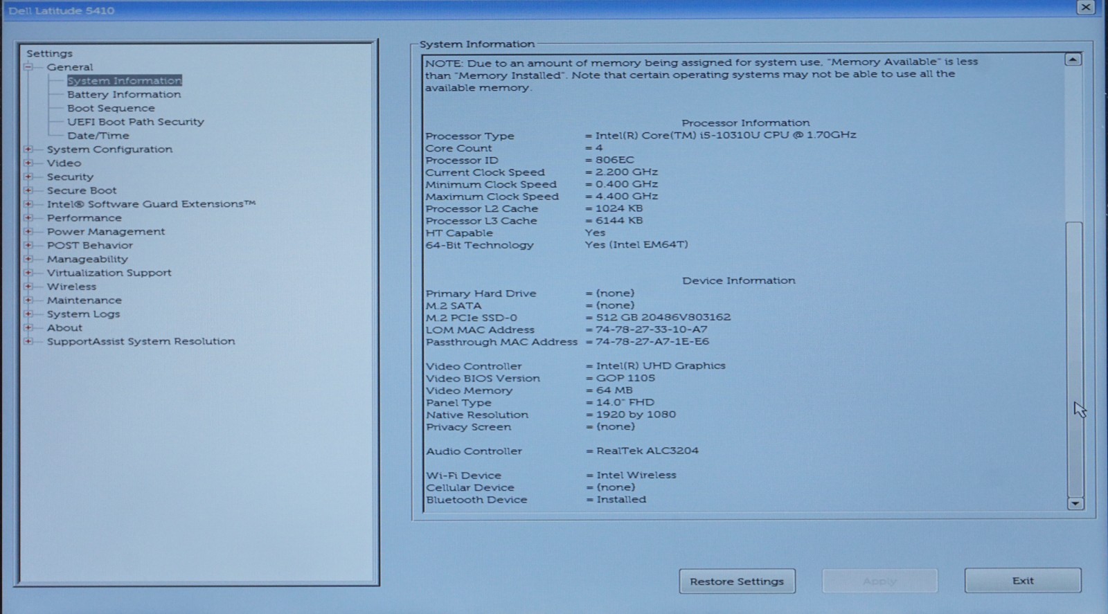Viewport: 1108px width, 614px height.
Task: Expand the Virtualization Support node
Action: coord(28,273)
